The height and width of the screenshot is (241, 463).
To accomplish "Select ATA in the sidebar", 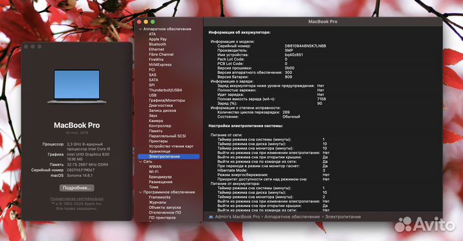I will [152, 34].
